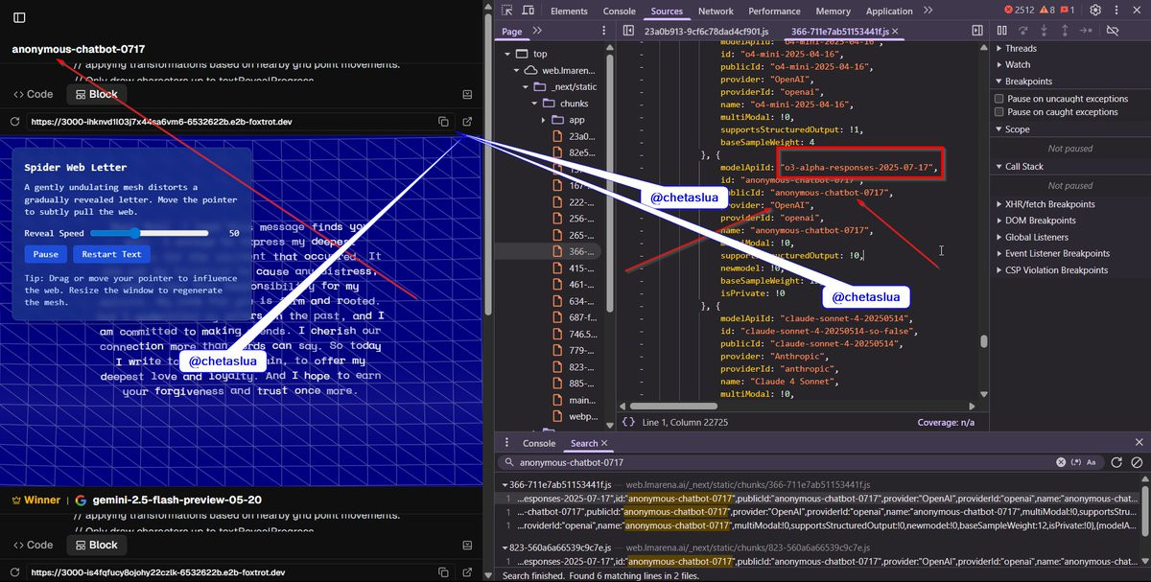Open first preview in new window
The image size is (1151, 582).
click(467, 122)
